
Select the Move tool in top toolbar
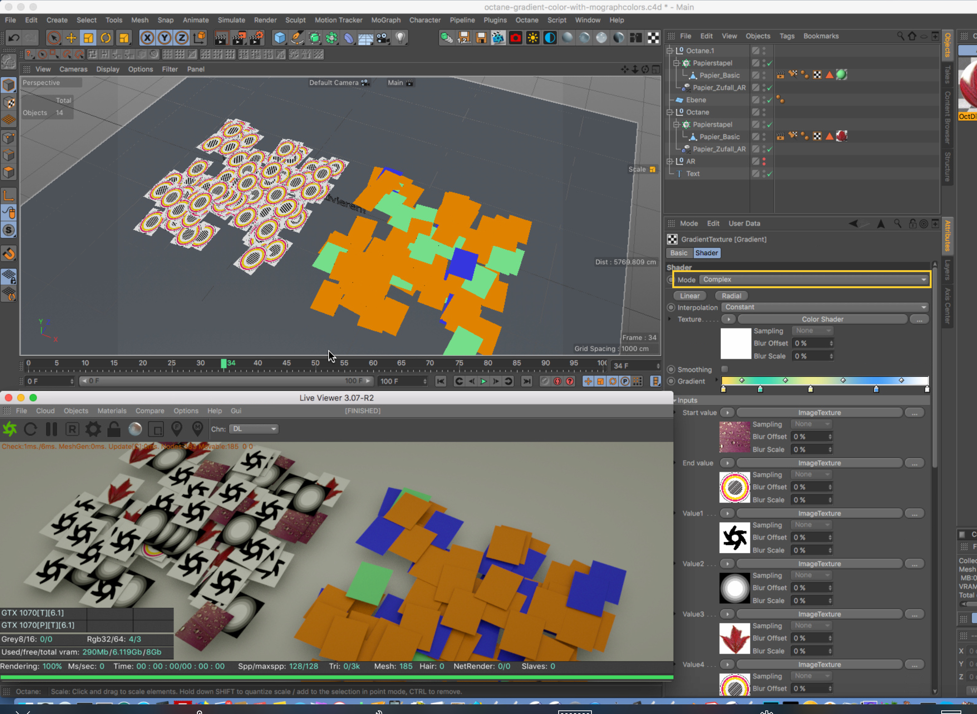pyautogui.click(x=71, y=38)
